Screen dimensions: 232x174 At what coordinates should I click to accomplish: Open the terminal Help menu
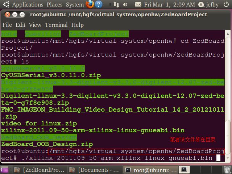tap(78, 25)
